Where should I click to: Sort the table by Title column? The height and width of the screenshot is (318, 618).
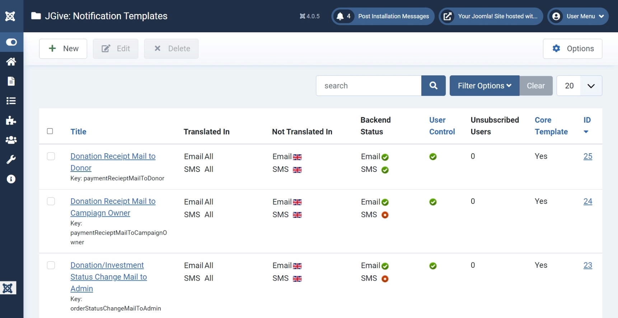click(78, 132)
